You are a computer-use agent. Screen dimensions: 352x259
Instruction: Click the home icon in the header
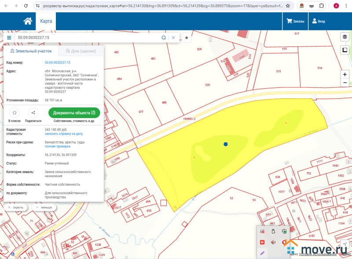pyautogui.click(x=28, y=21)
